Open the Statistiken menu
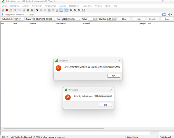This screenshot has width=174, height=138. [74, 6]
